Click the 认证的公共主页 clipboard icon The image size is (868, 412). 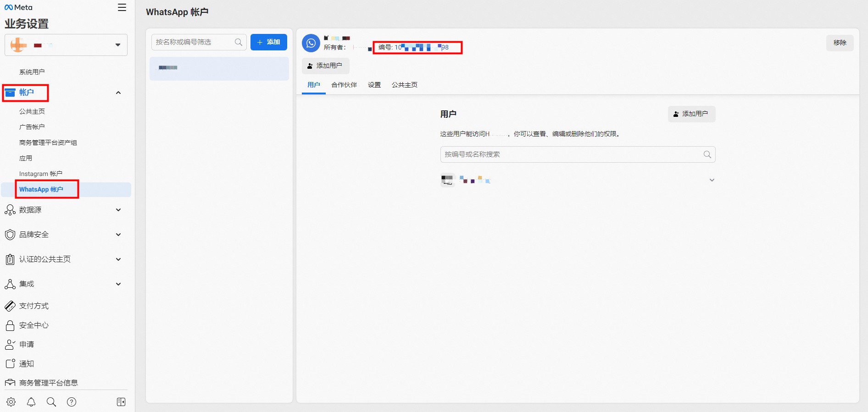[10, 259]
